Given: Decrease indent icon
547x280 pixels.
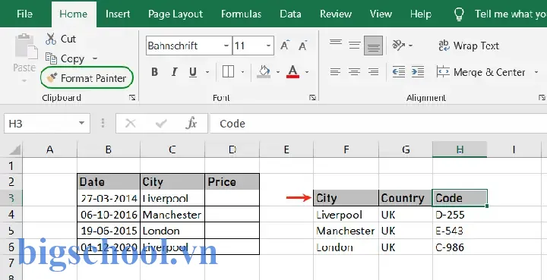Looking at the screenshot, I should tap(398, 72).
